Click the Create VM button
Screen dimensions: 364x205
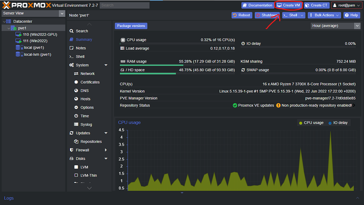click(x=288, y=5)
